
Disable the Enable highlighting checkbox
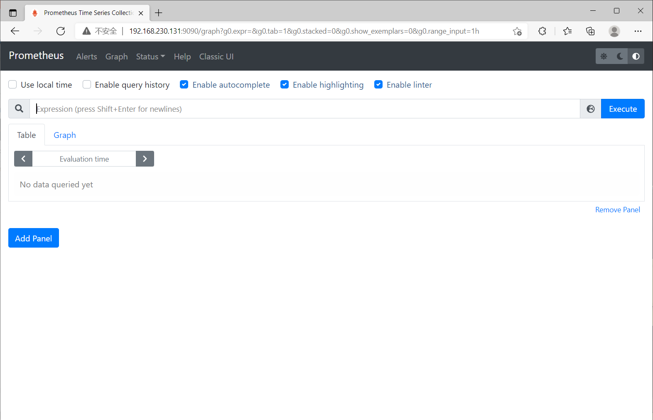[x=285, y=85]
